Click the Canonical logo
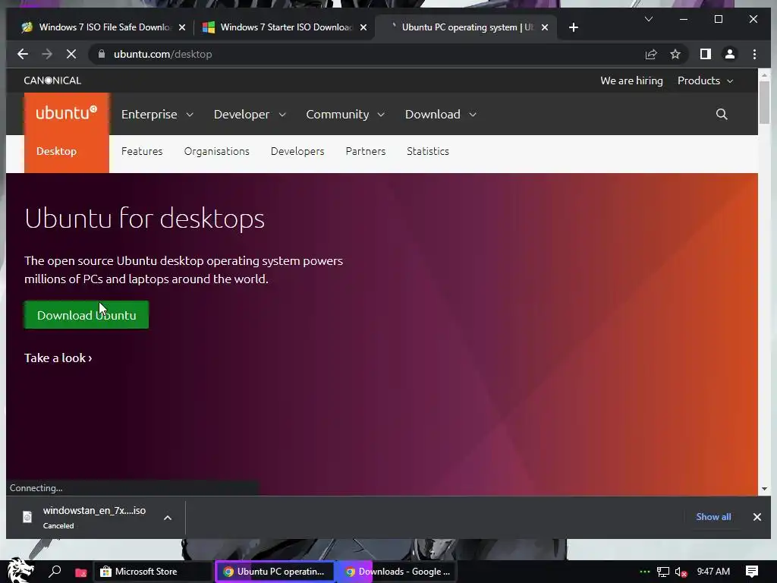 click(52, 80)
